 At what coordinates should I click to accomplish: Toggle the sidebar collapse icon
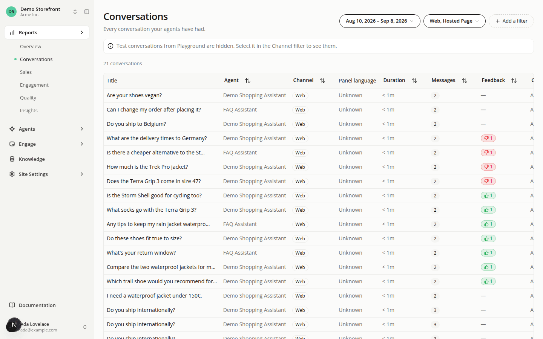coord(87,12)
